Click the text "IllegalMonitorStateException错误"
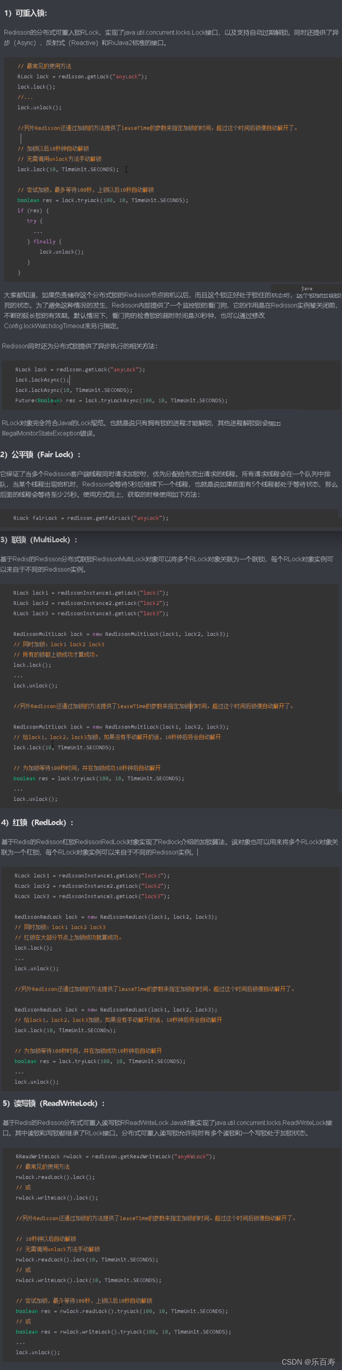The image size is (342, 1370). (48, 433)
